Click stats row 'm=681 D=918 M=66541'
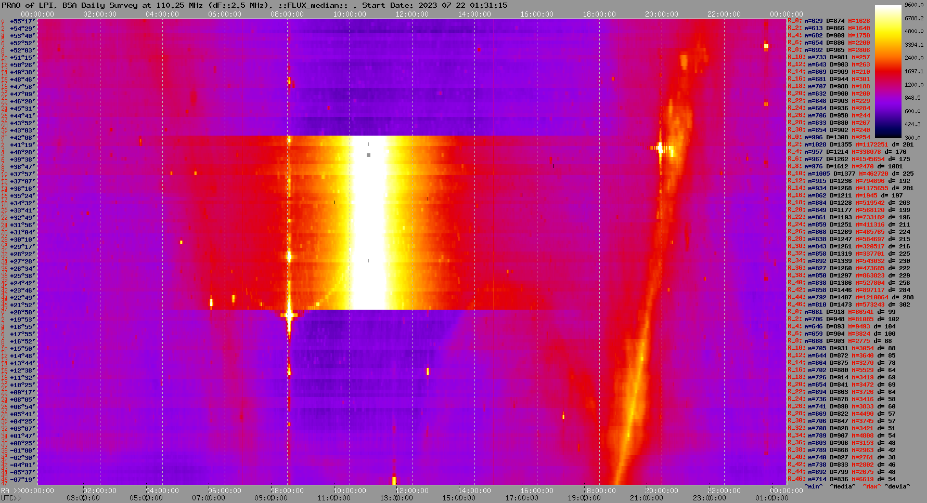Image resolution: width=927 pixels, height=503 pixels. (842, 312)
